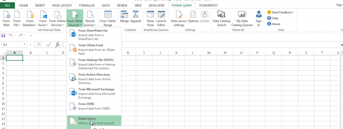Switch to the PAGE LAYOUT tab
343x129 pixels.
pos(62,5)
